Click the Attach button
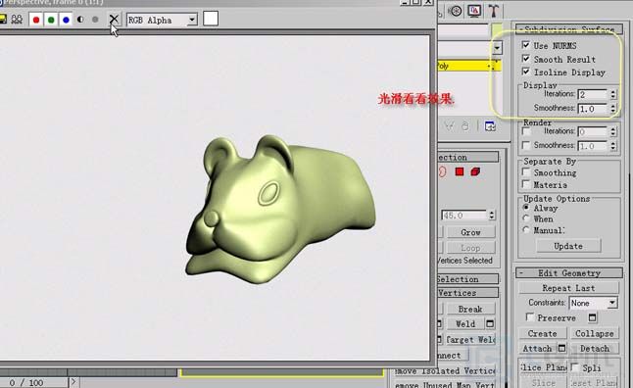The width and height of the screenshot is (633, 388). point(537,348)
